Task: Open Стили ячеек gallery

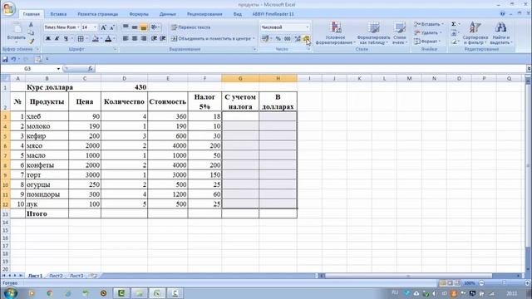Action: tap(400, 33)
